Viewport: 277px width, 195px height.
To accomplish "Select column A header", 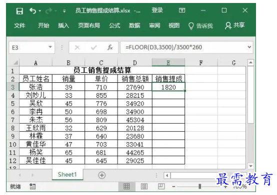I will (x=35, y=63).
